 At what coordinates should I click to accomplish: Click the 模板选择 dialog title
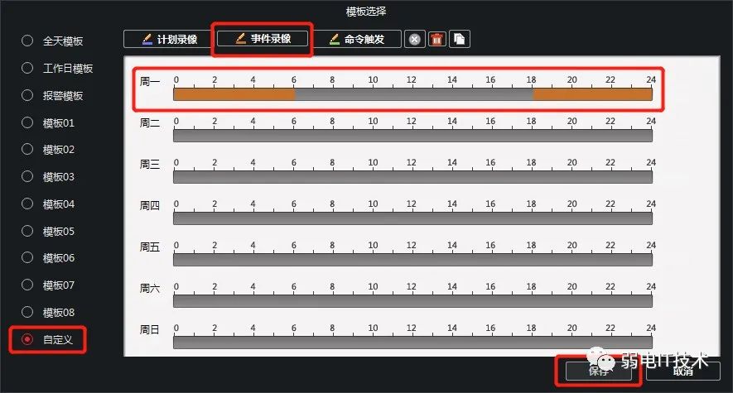click(366, 12)
